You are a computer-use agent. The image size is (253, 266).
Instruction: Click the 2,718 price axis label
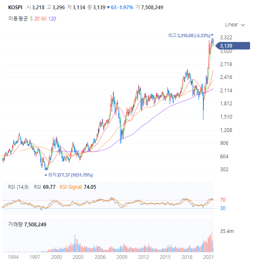click(x=226, y=64)
